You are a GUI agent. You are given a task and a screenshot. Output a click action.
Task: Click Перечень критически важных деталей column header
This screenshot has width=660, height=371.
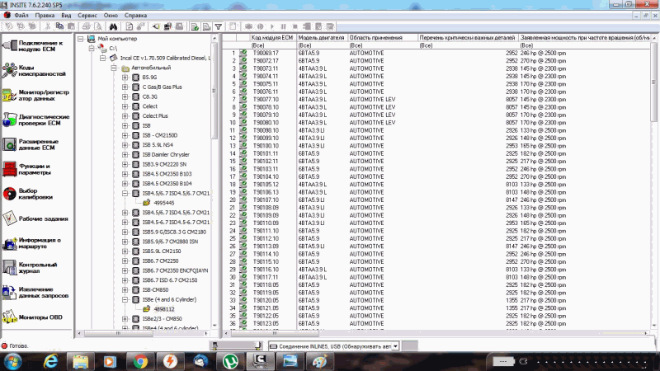click(x=467, y=38)
